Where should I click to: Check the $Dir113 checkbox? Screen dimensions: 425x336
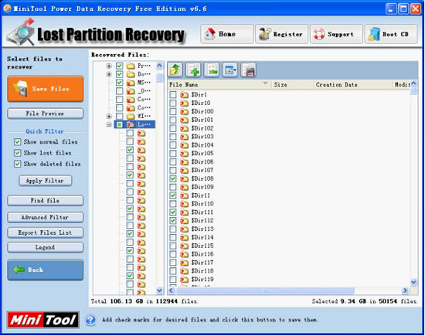(x=172, y=229)
